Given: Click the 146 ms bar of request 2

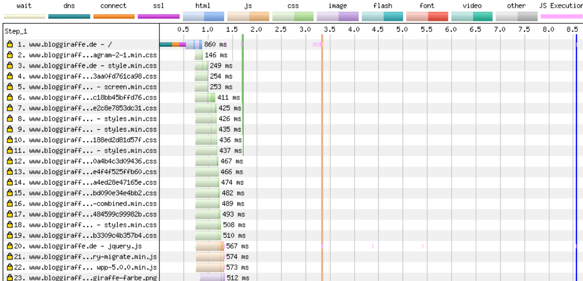Looking at the screenshot, I should (x=199, y=55).
